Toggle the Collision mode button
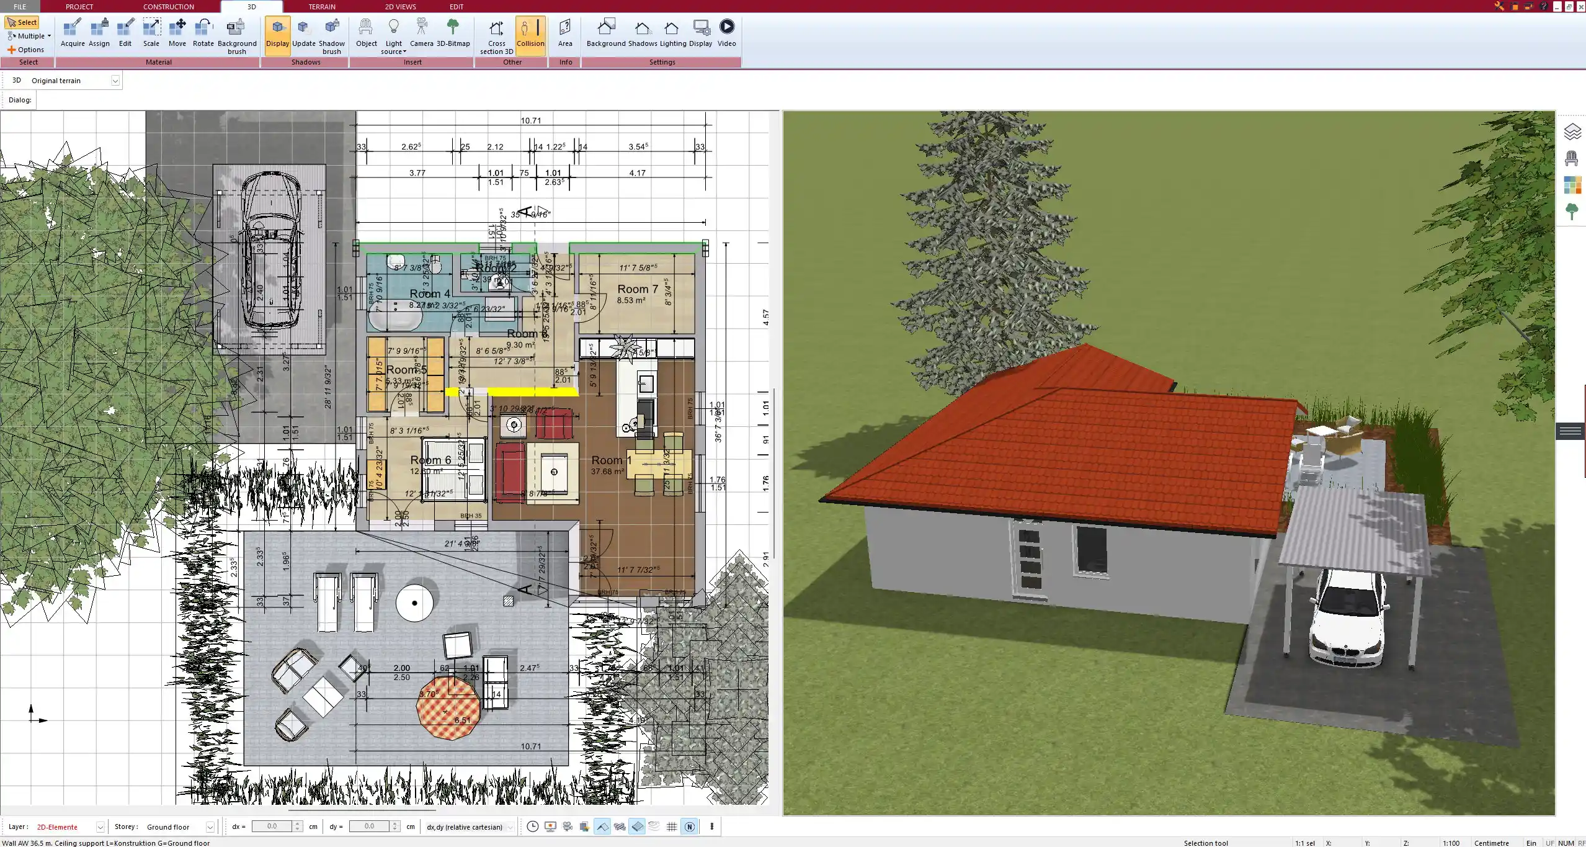Screen dimensions: 1586x847 click(530, 32)
